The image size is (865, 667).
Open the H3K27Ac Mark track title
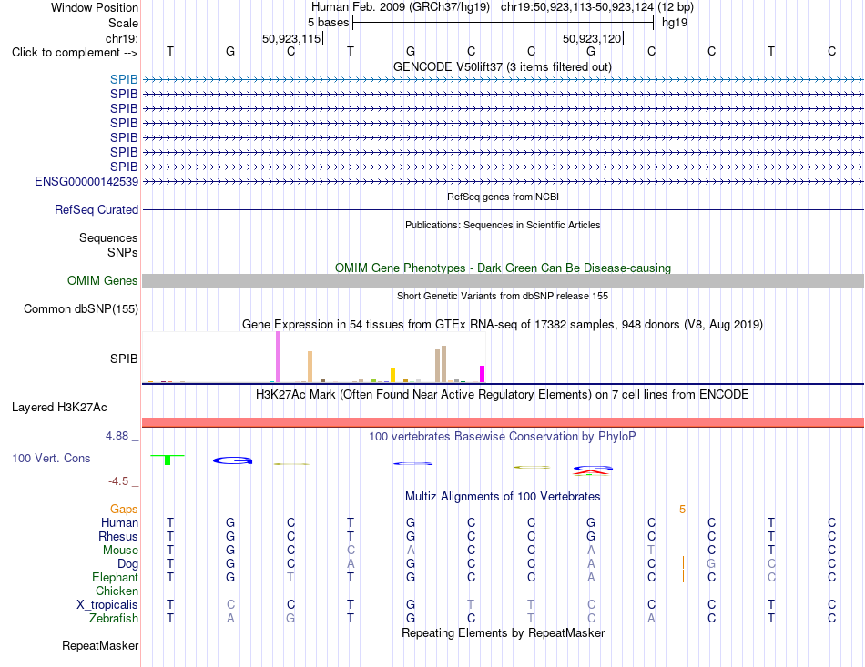502,394
